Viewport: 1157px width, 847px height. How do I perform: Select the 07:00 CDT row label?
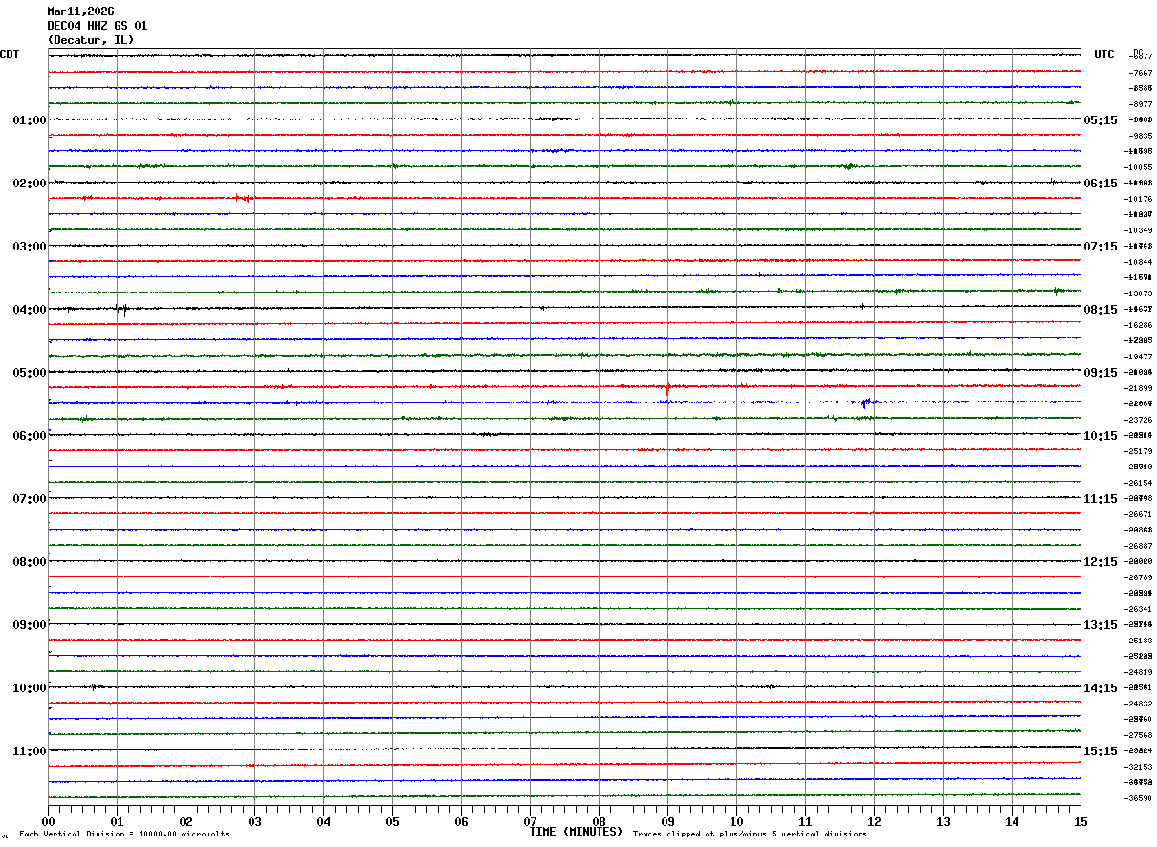[30, 499]
